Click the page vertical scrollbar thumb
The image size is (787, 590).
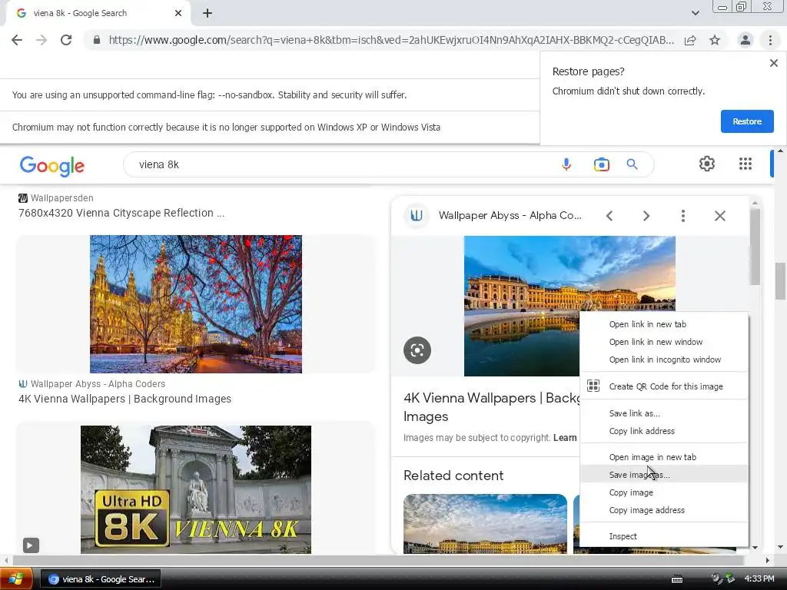click(780, 281)
